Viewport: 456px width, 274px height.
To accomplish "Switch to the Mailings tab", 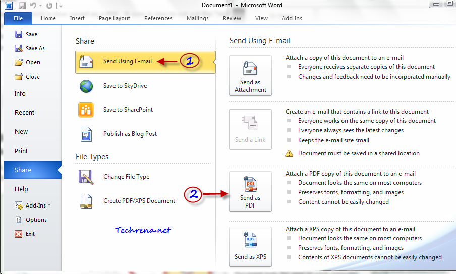I will (197, 18).
